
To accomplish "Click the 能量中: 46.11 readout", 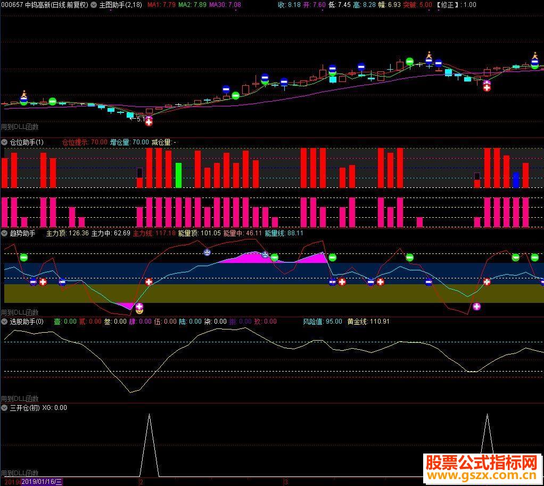I will click(x=243, y=233).
